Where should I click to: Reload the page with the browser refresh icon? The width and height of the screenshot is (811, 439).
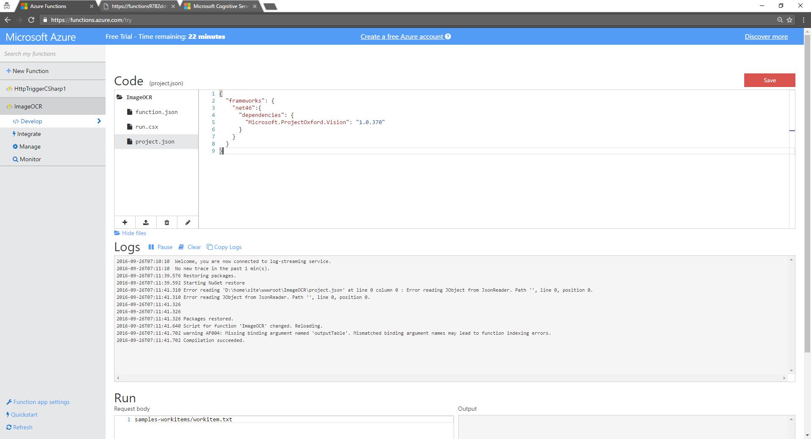(x=31, y=20)
